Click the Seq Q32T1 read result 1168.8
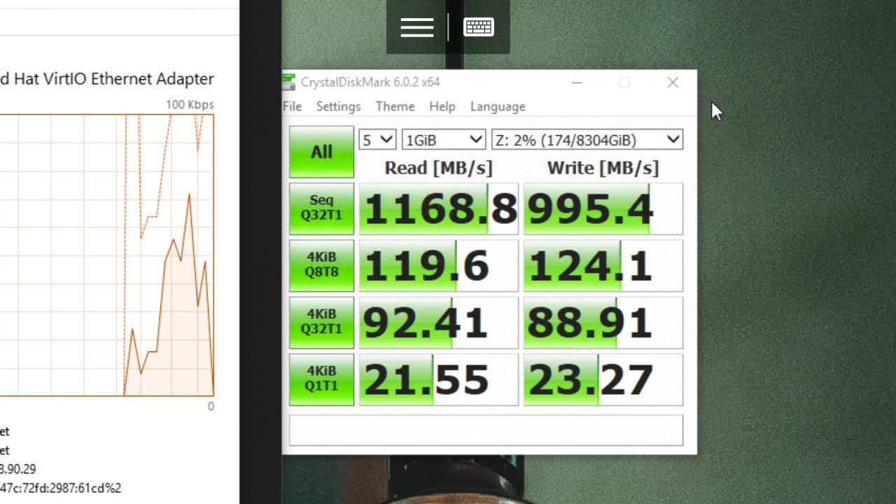Image resolution: width=896 pixels, height=504 pixels. [439, 209]
